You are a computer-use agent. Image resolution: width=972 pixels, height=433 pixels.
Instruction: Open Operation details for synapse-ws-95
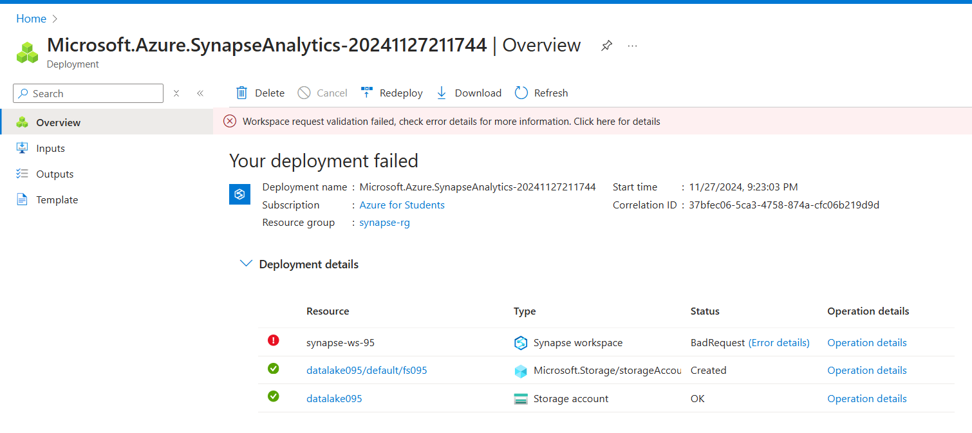[x=867, y=342]
